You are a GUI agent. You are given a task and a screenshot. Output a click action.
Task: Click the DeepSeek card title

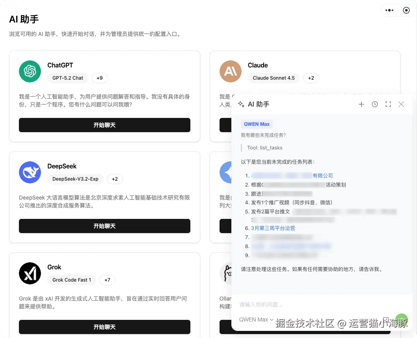pyautogui.click(x=62, y=166)
